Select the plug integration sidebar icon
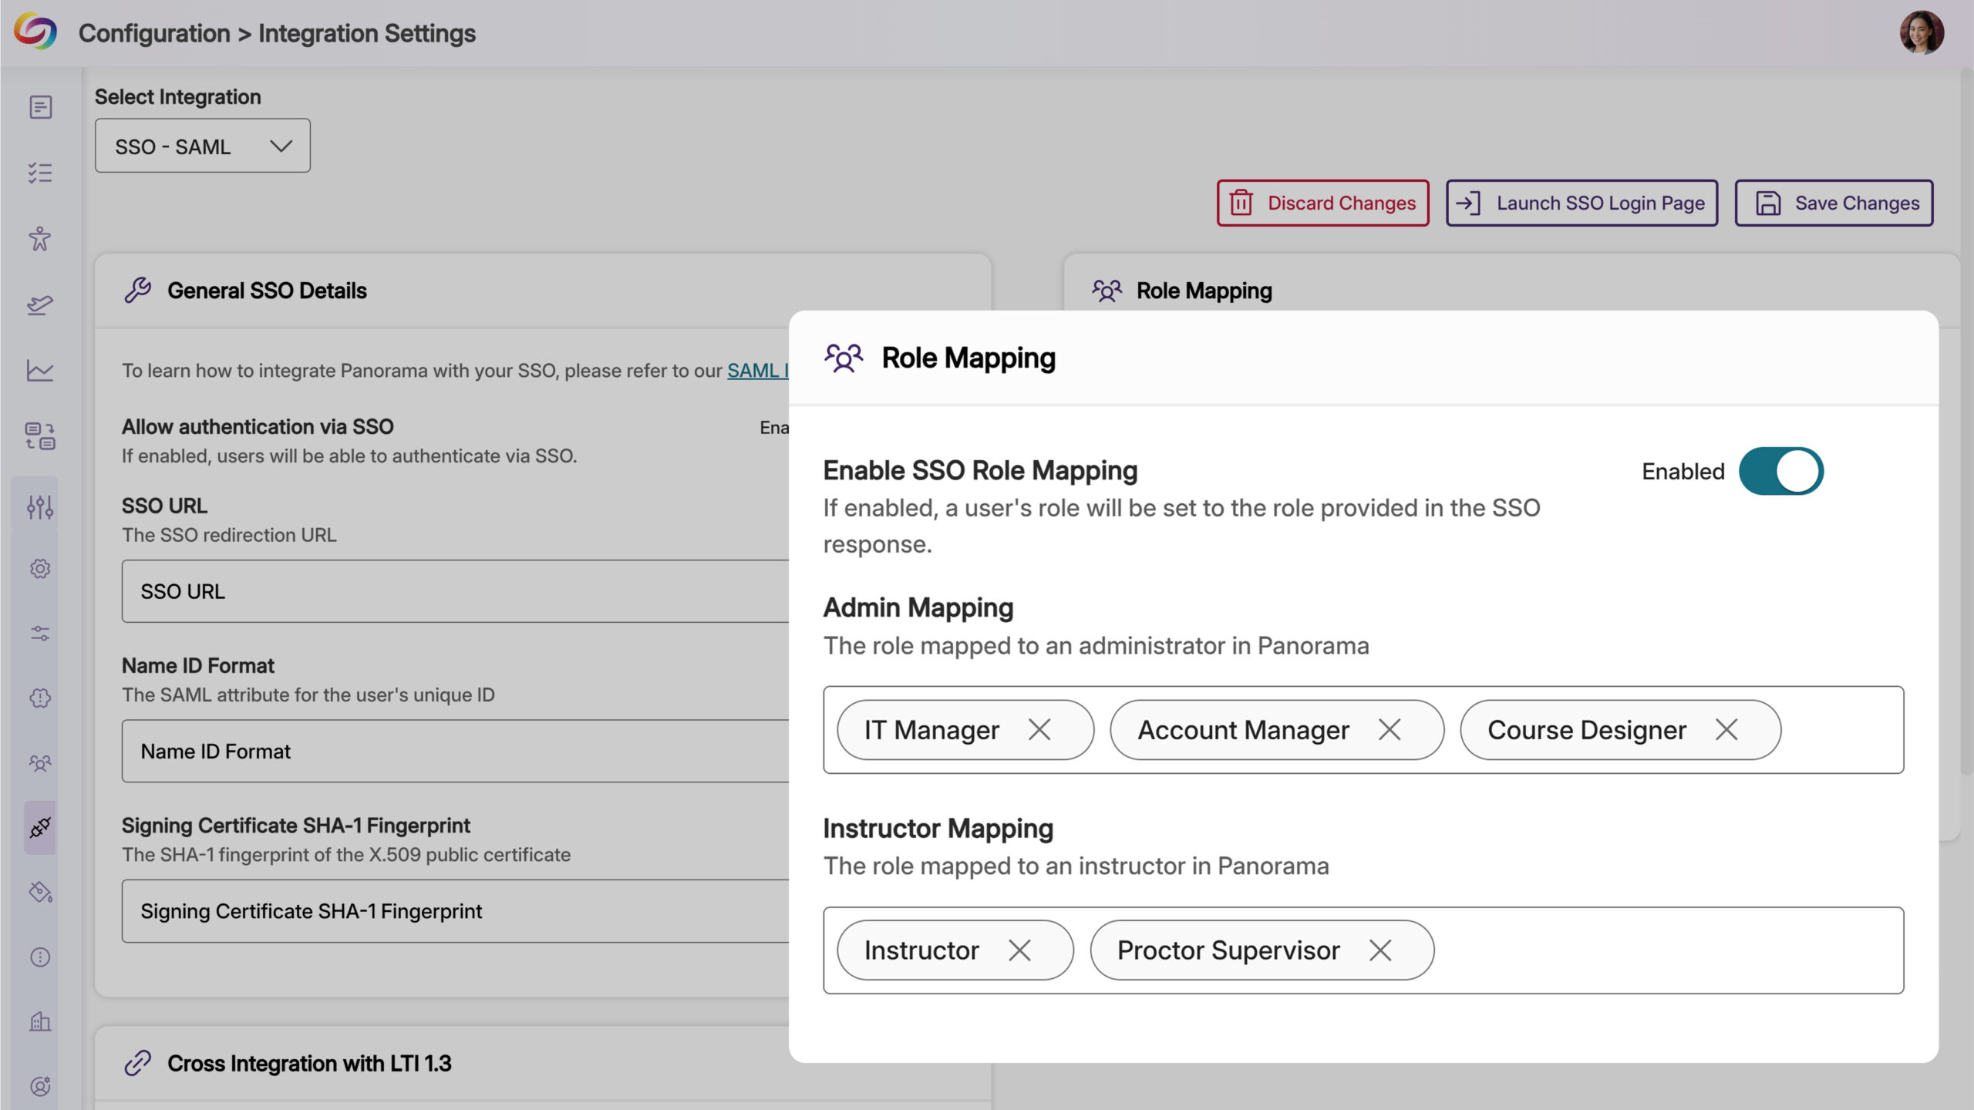Viewport: 1974px width, 1110px height. (x=40, y=828)
